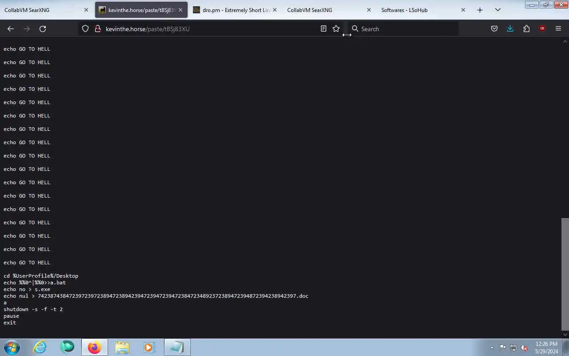
Task: Expand the list all tabs dropdown
Action: 498,10
